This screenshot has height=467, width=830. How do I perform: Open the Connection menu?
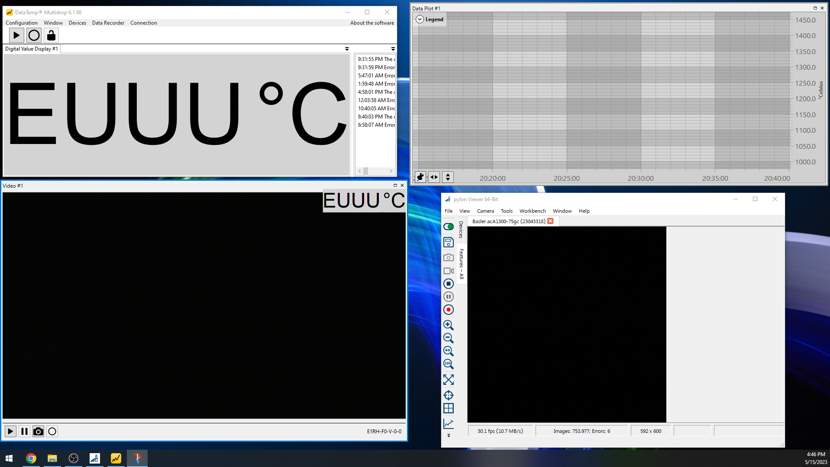(144, 23)
